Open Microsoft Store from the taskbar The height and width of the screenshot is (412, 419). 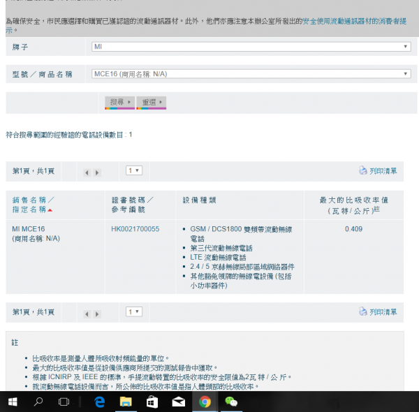(152, 402)
